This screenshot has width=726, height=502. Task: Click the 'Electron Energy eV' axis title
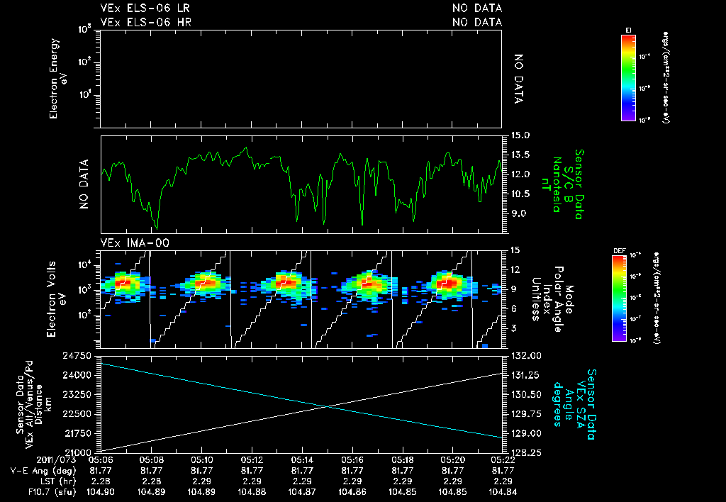57,78
